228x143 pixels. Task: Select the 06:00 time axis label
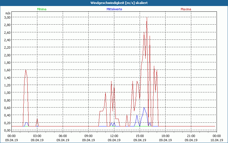click(x=63, y=136)
